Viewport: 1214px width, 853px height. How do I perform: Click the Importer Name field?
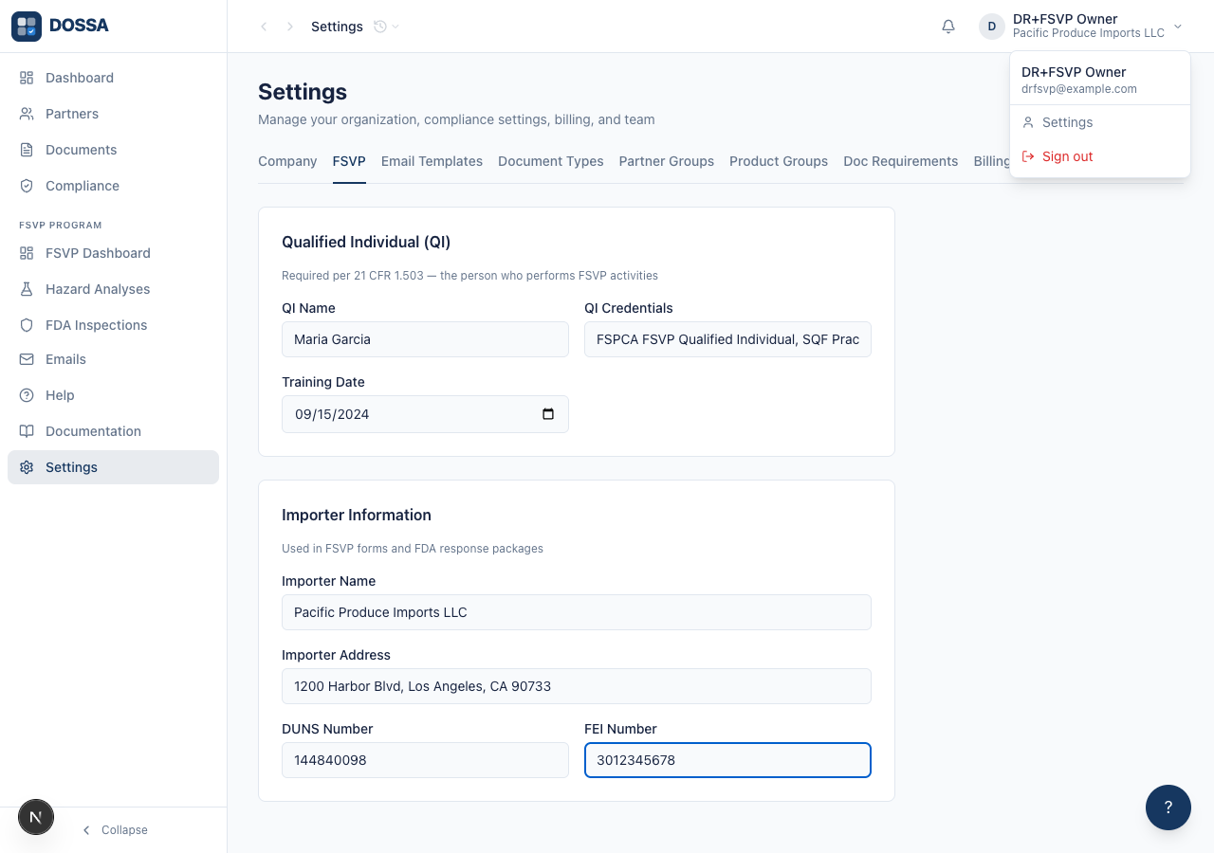pos(577,612)
